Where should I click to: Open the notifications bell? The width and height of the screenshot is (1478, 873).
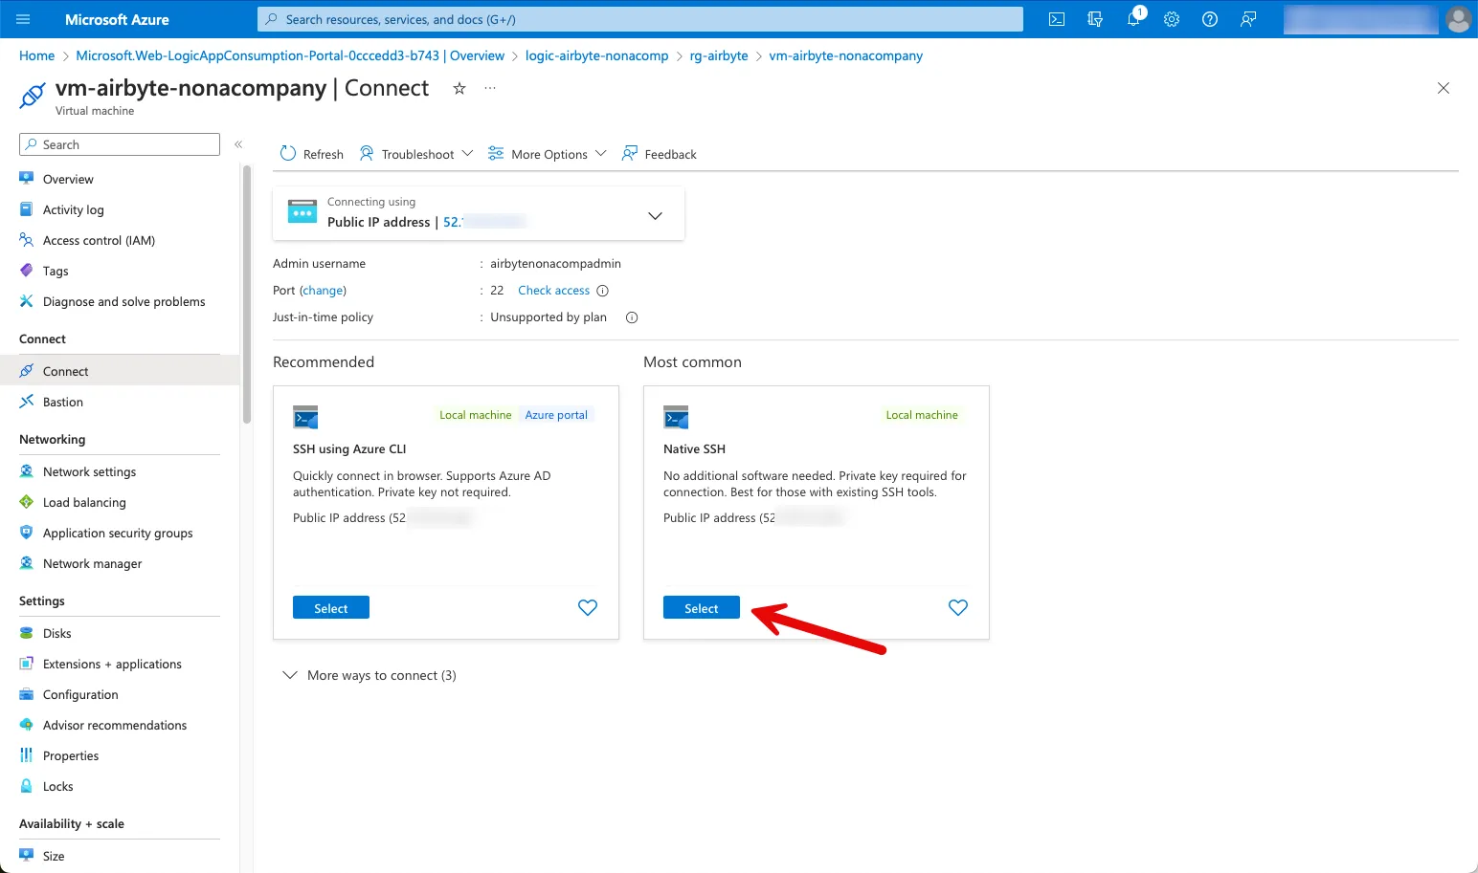coord(1133,19)
